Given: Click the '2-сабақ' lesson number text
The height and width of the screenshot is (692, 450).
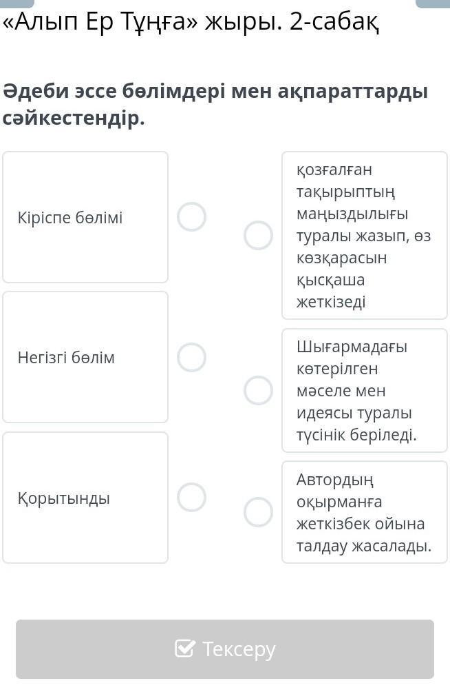Looking at the screenshot, I should (x=334, y=23).
